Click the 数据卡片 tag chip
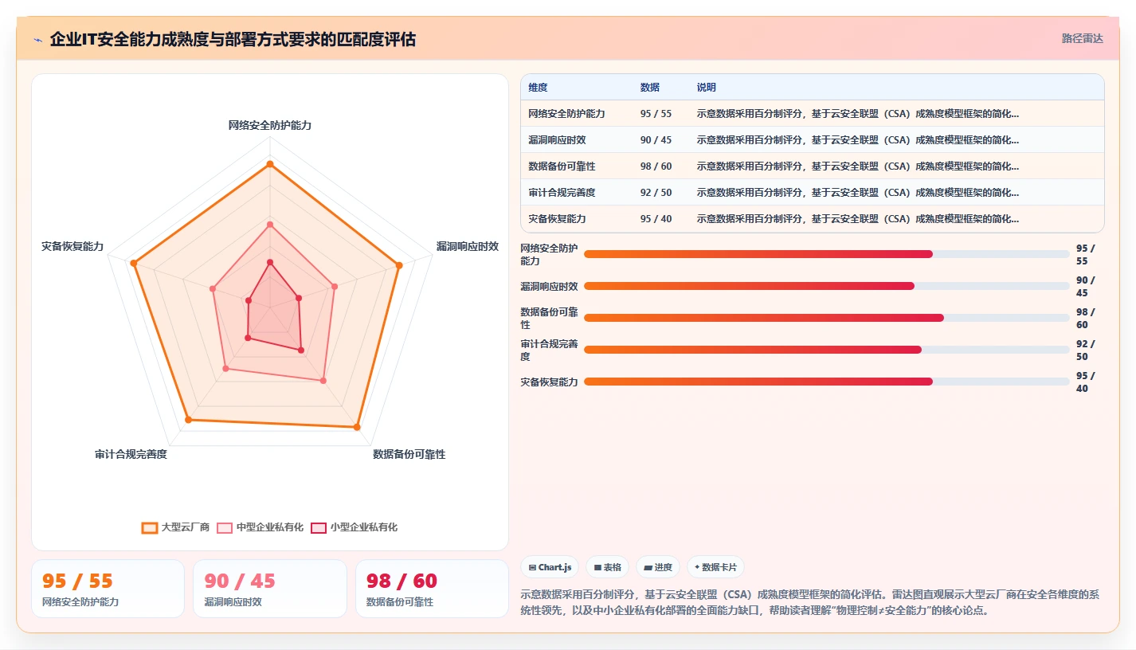1136x650 pixels. [715, 567]
